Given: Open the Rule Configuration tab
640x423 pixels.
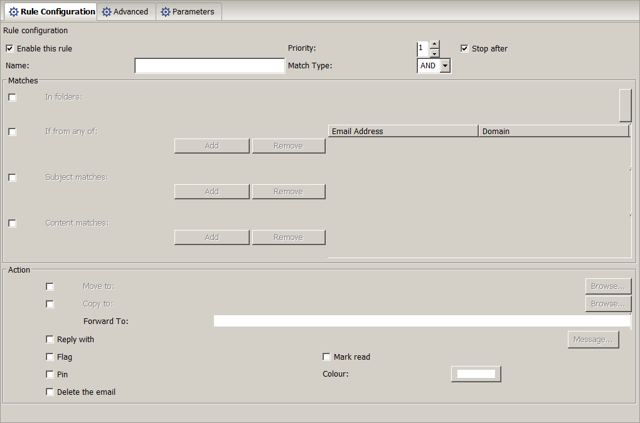Looking at the screenshot, I should click(51, 12).
